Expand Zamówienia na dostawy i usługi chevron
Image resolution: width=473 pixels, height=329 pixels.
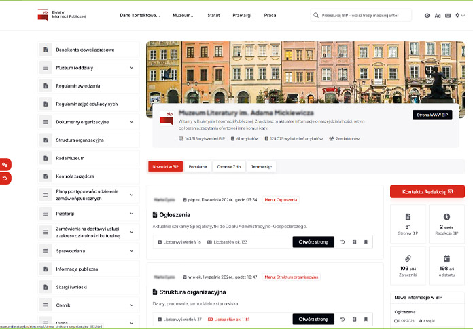tap(132, 232)
